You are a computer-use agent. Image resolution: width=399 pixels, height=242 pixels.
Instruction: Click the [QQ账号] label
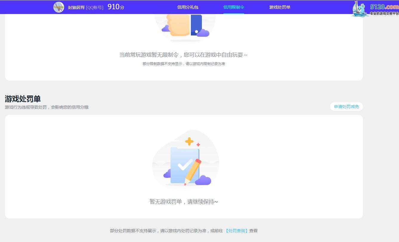(95, 7)
